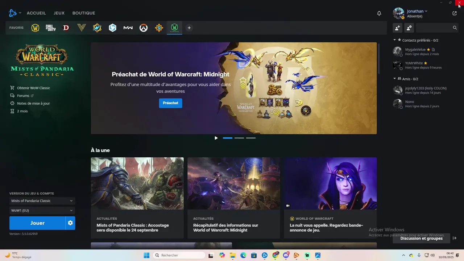Select friend MygaleVelue
The height and width of the screenshot is (261, 464).
426,51
